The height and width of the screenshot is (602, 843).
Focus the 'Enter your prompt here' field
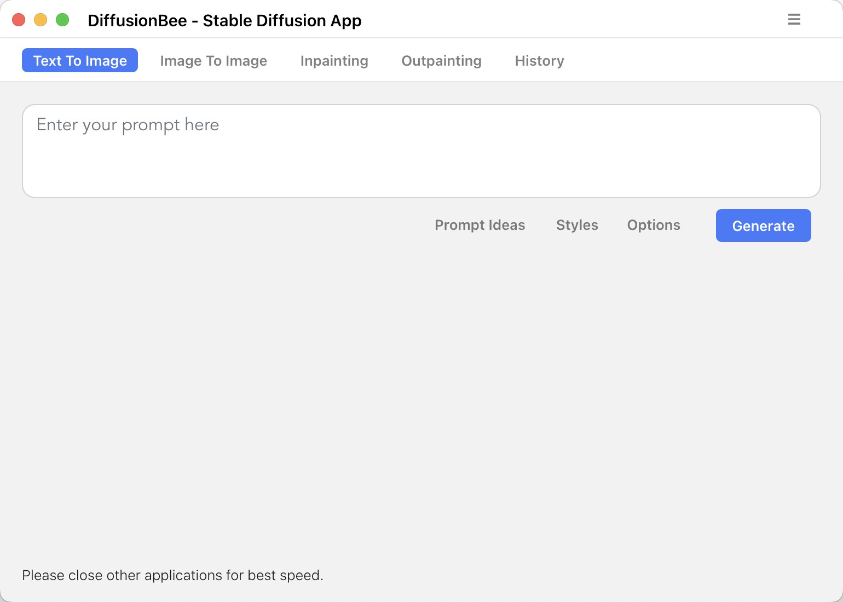[420, 151]
